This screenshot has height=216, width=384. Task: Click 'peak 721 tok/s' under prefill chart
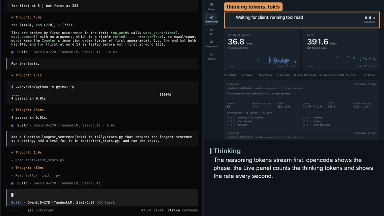366,66
